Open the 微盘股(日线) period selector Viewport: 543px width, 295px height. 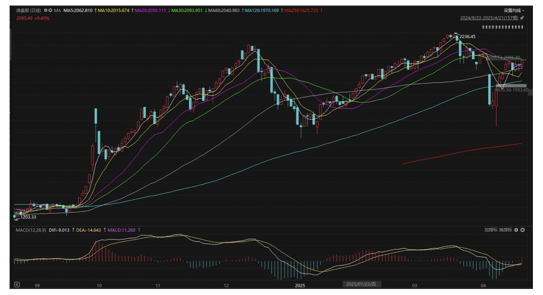tap(29, 10)
